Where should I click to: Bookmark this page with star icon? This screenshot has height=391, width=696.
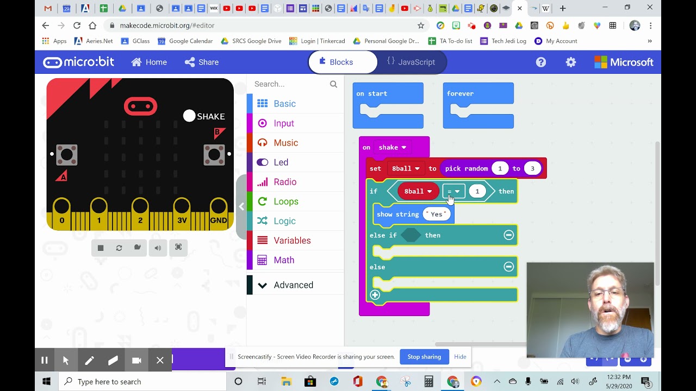point(421,26)
